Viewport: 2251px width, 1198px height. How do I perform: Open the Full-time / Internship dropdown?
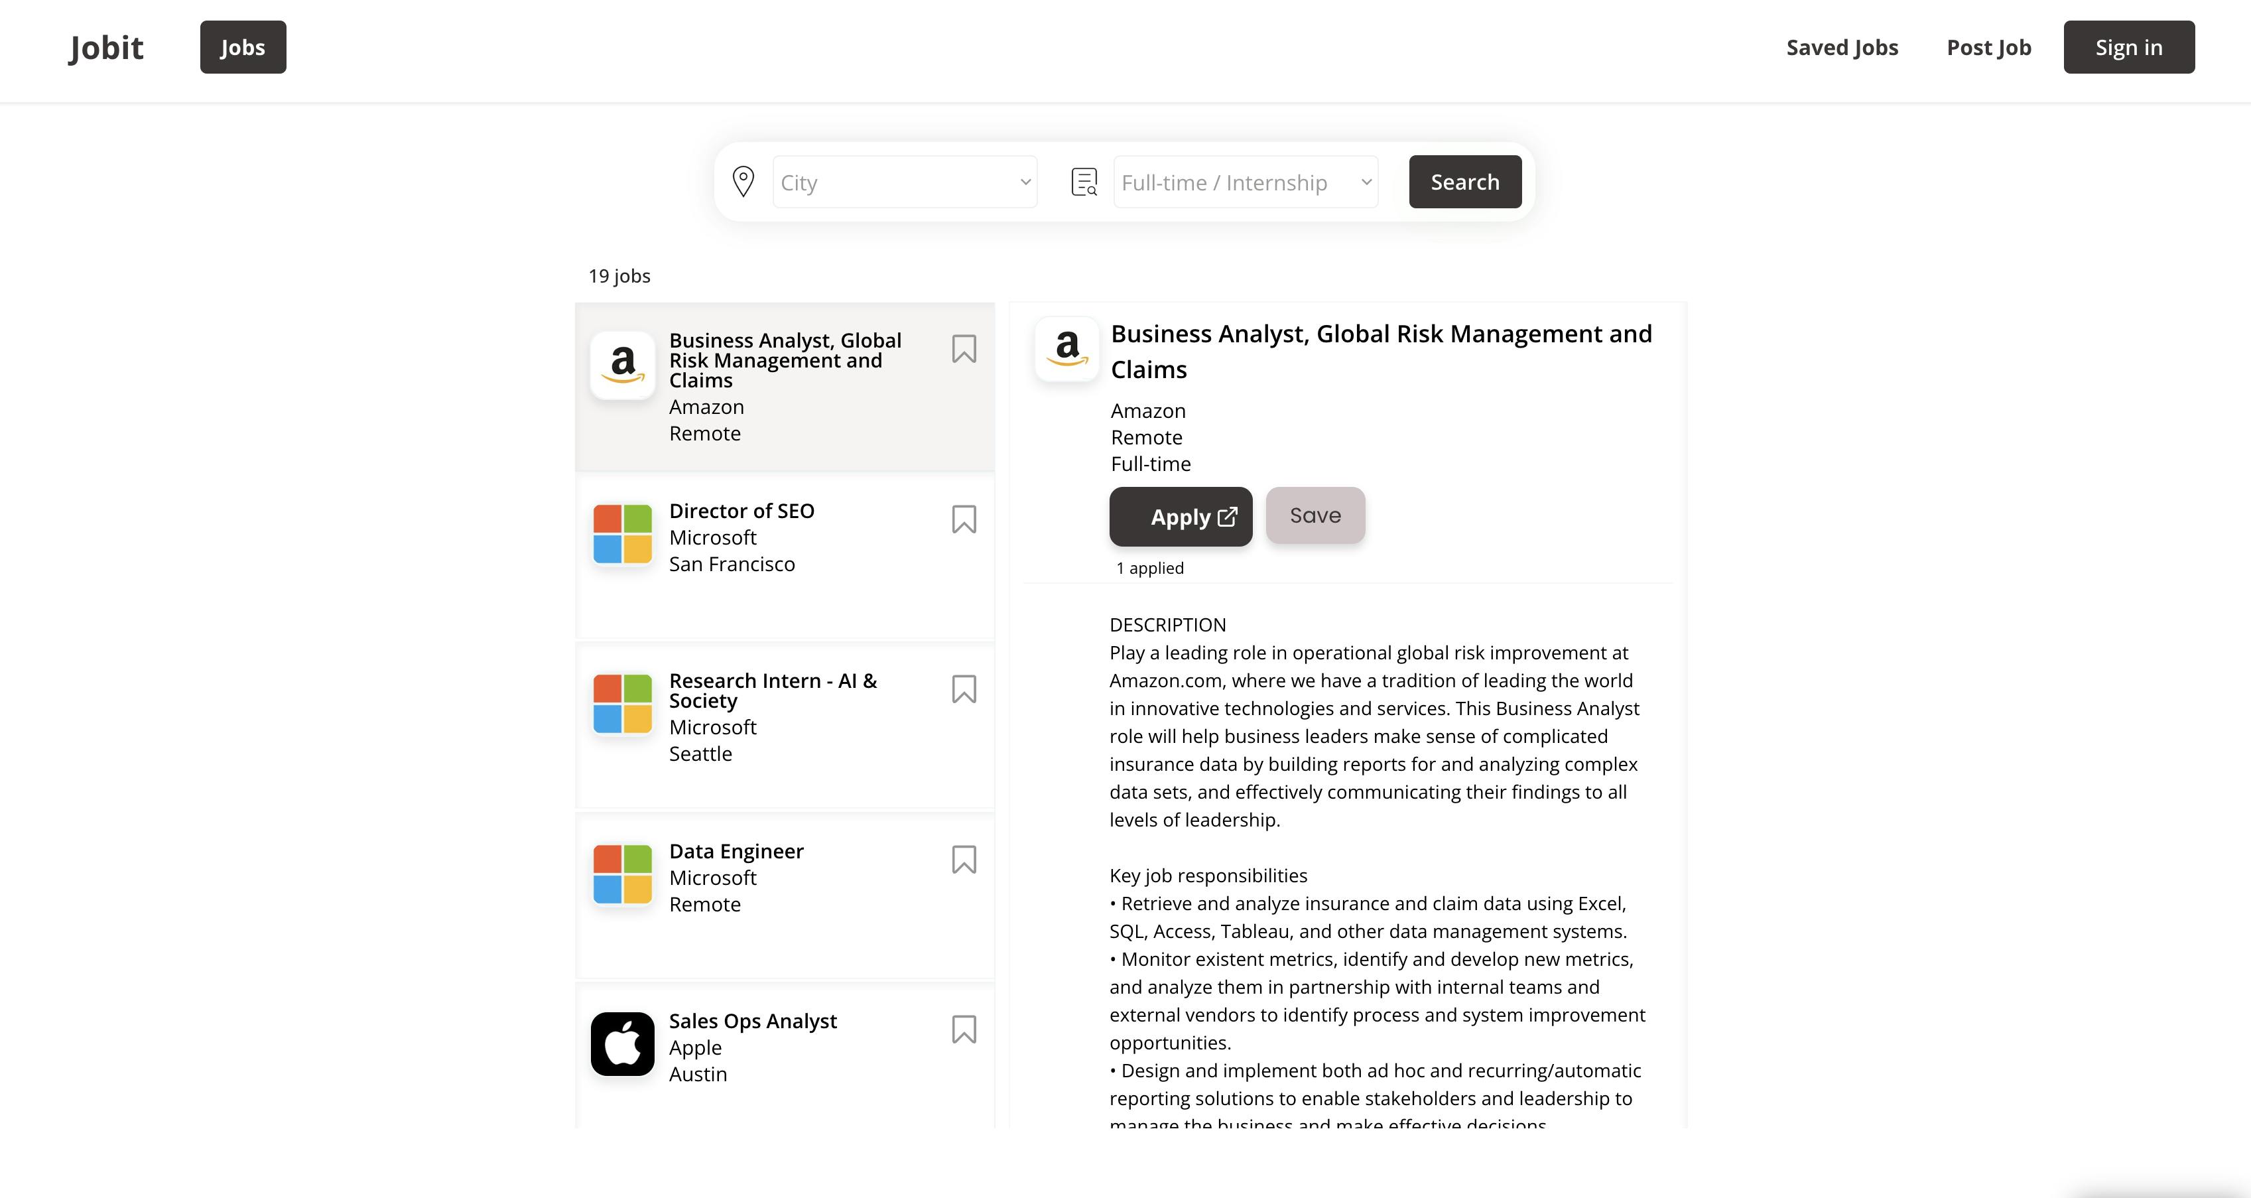[x=1246, y=182]
